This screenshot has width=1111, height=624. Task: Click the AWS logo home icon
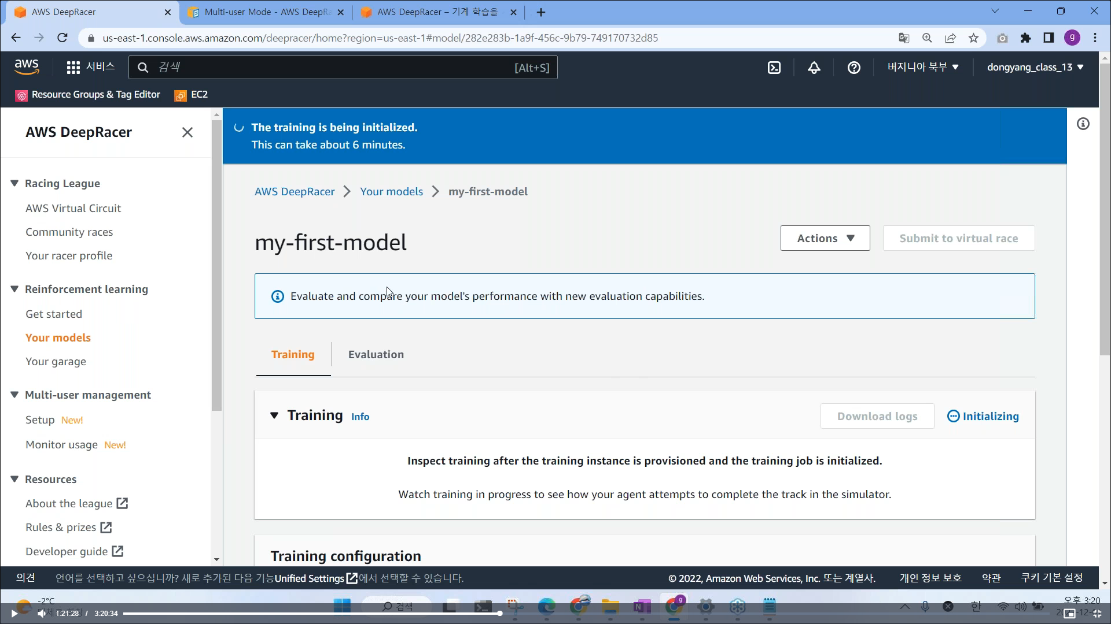(x=27, y=67)
